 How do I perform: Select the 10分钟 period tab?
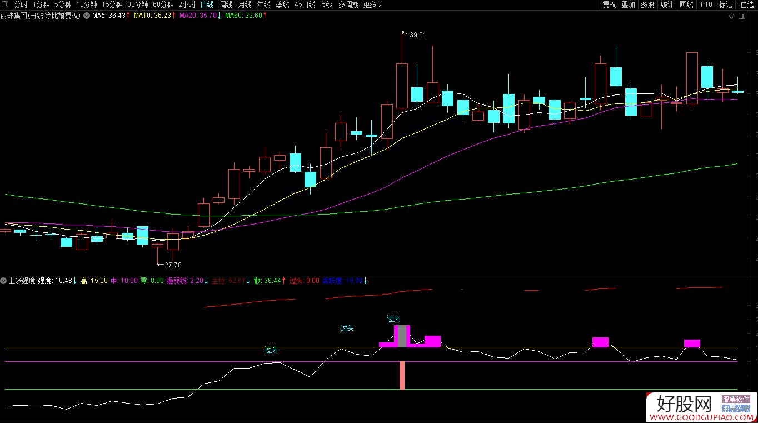pyautogui.click(x=87, y=4)
